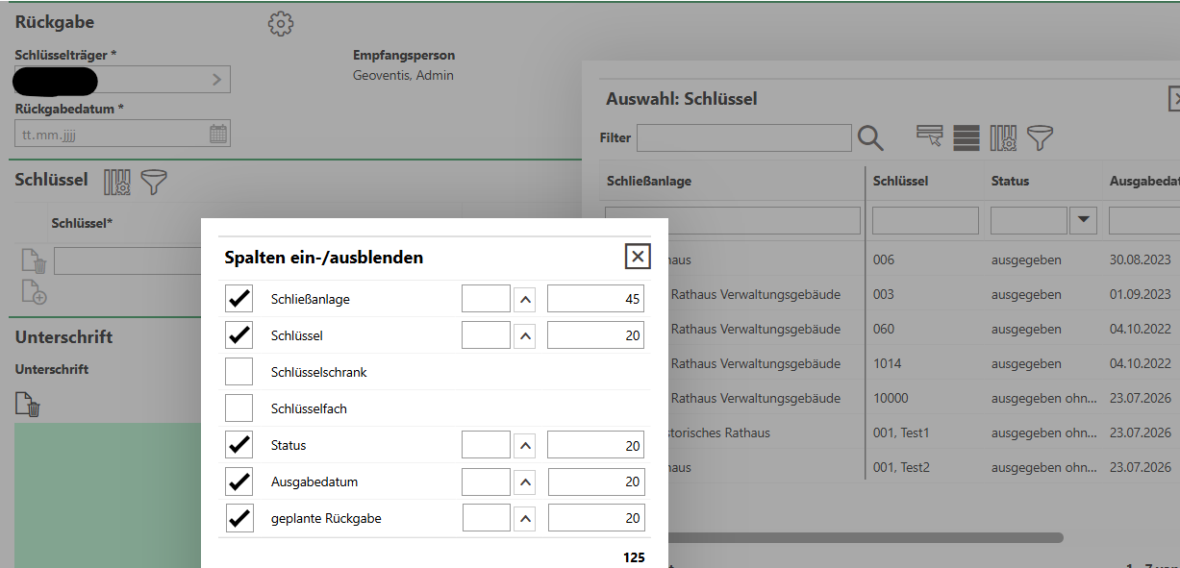This screenshot has width=1180, height=568.
Task: Select key 10000 in Auswahl table
Action: [x=891, y=398]
